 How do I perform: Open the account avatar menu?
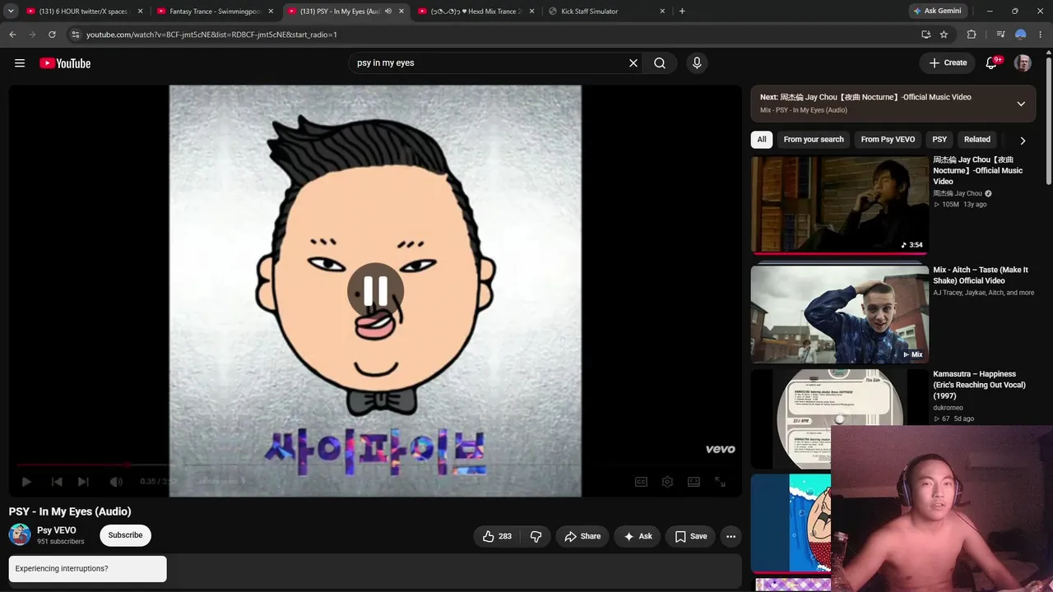1023,63
